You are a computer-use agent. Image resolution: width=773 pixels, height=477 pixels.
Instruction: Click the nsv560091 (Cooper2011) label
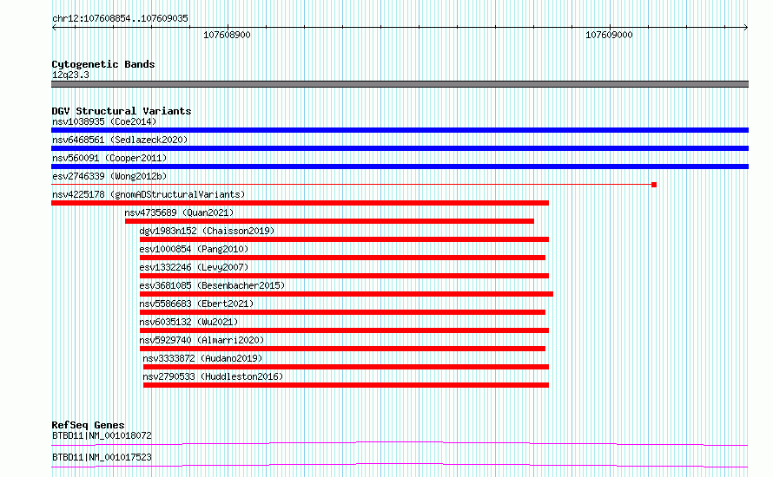(x=109, y=158)
